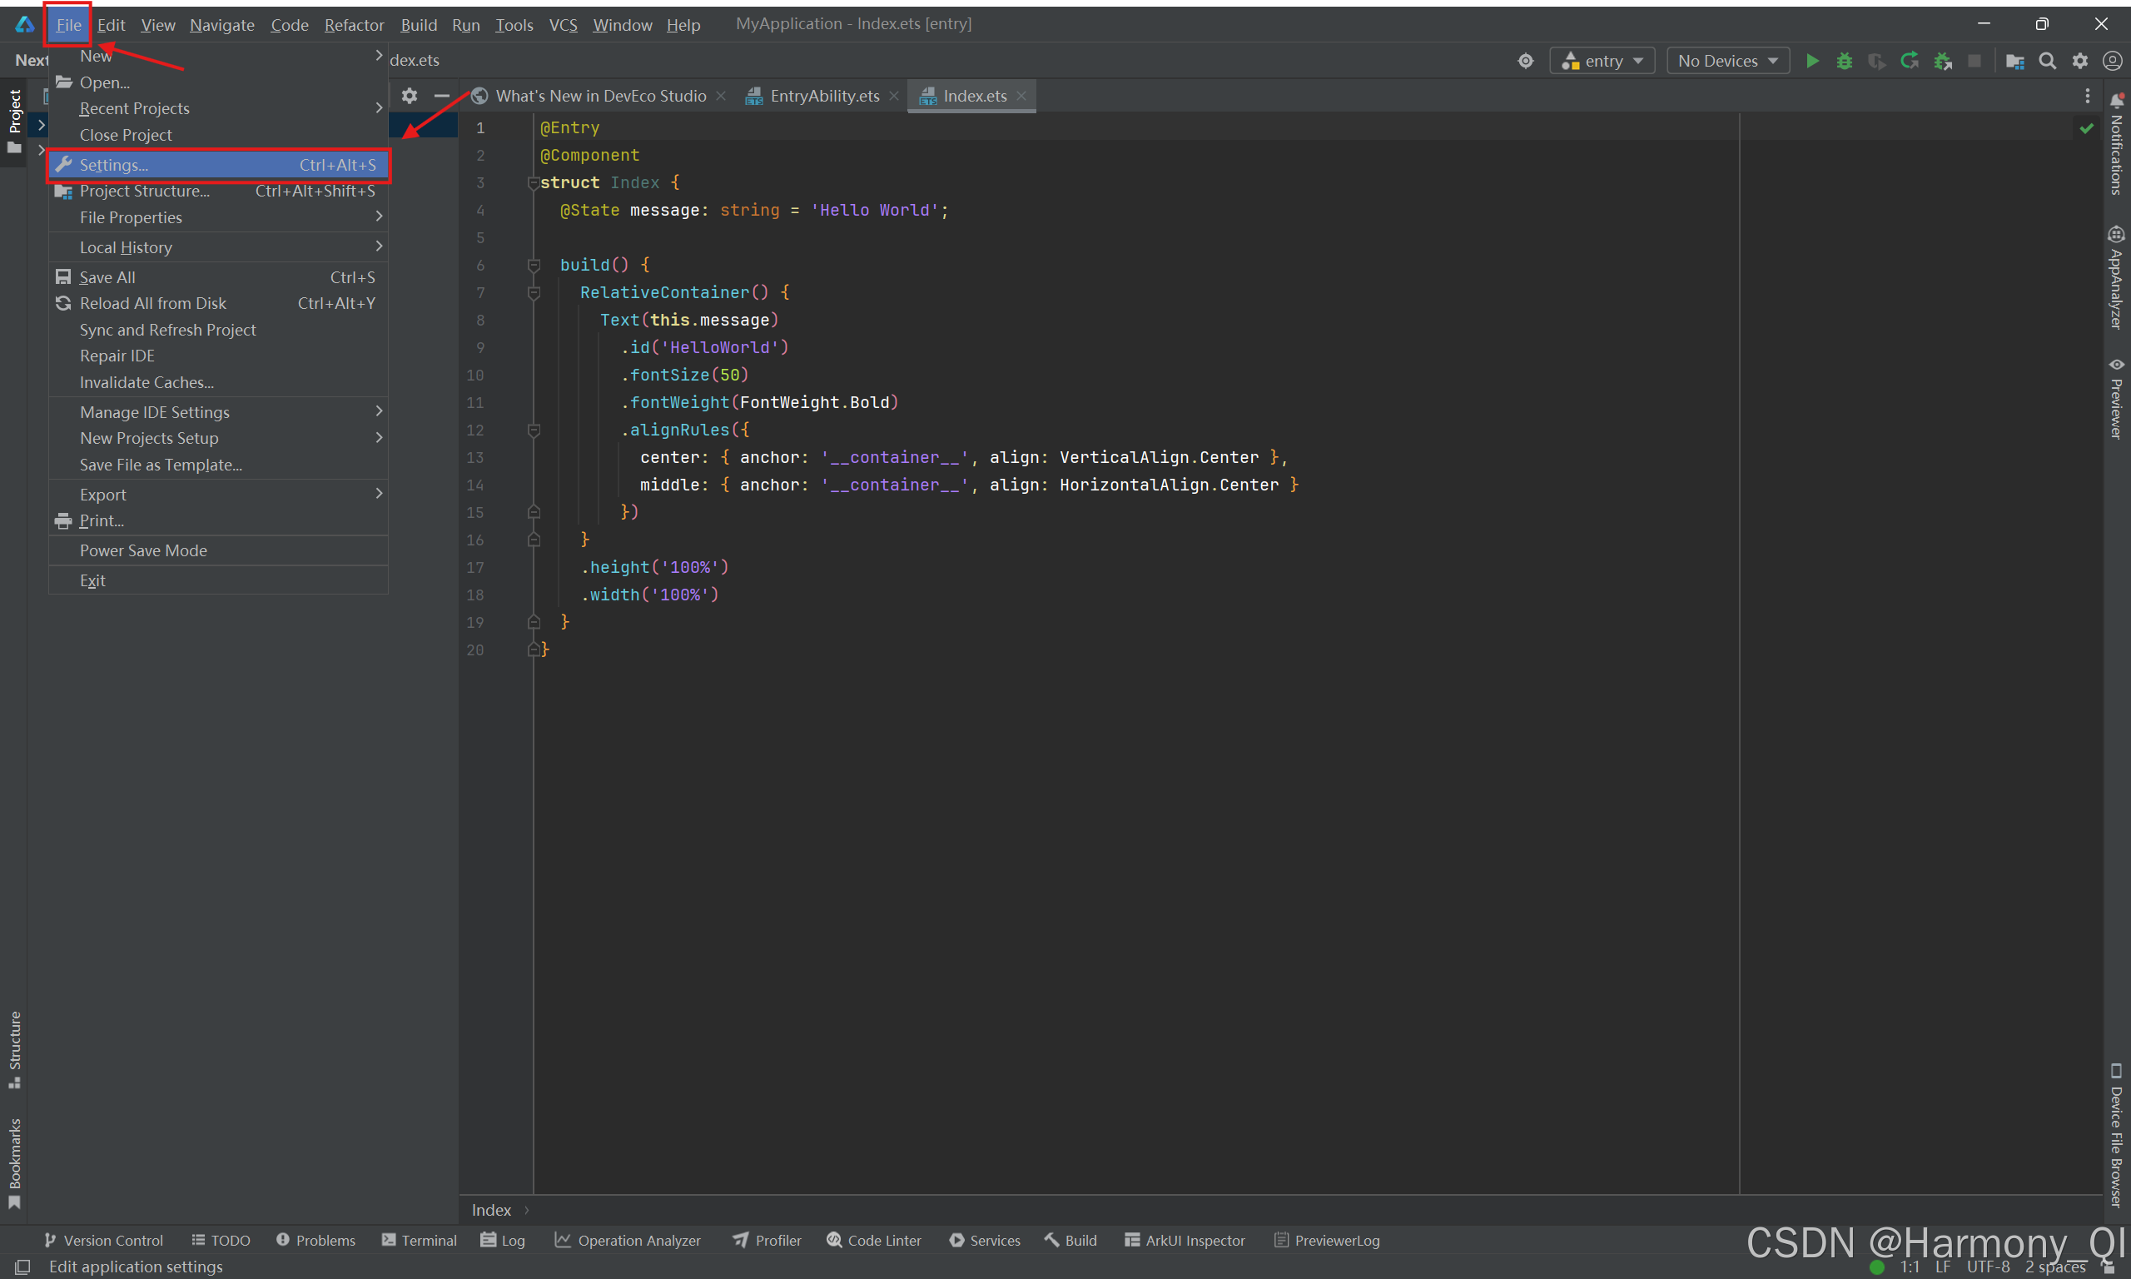The image size is (2131, 1279).
Task: Open the Operation Analyzer tool window
Action: click(x=627, y=1240)
